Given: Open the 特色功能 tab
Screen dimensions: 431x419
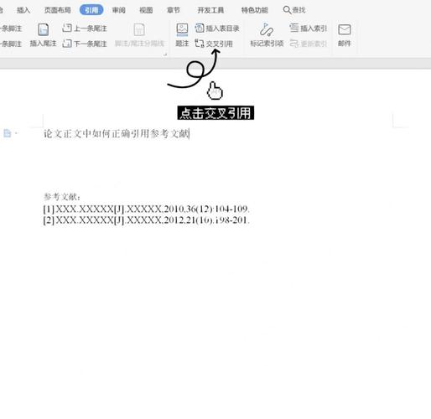Looking at the screenshot, I should (255, 10).
